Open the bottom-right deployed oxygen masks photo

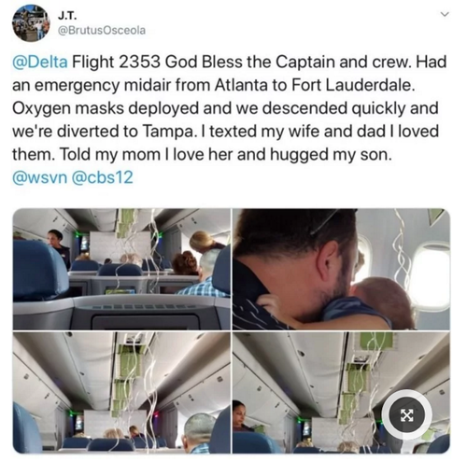[341, 393]
